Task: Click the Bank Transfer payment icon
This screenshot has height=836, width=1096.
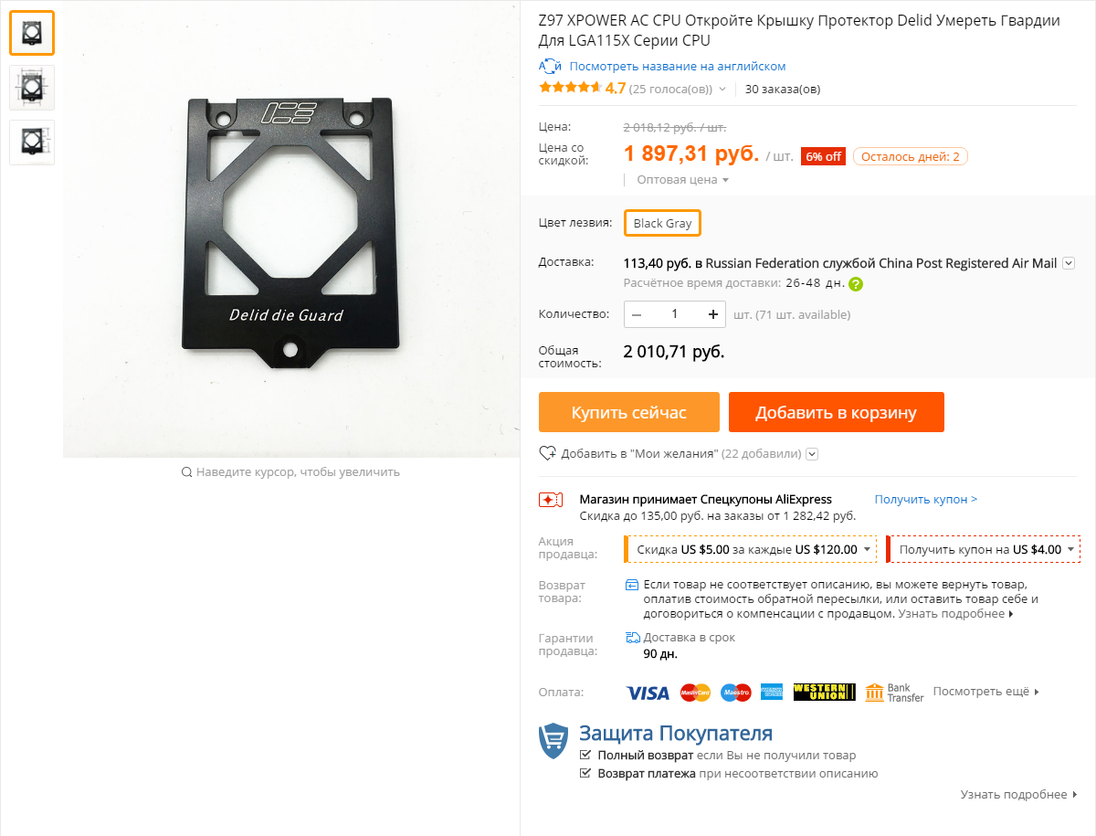Action: (894, 693)
